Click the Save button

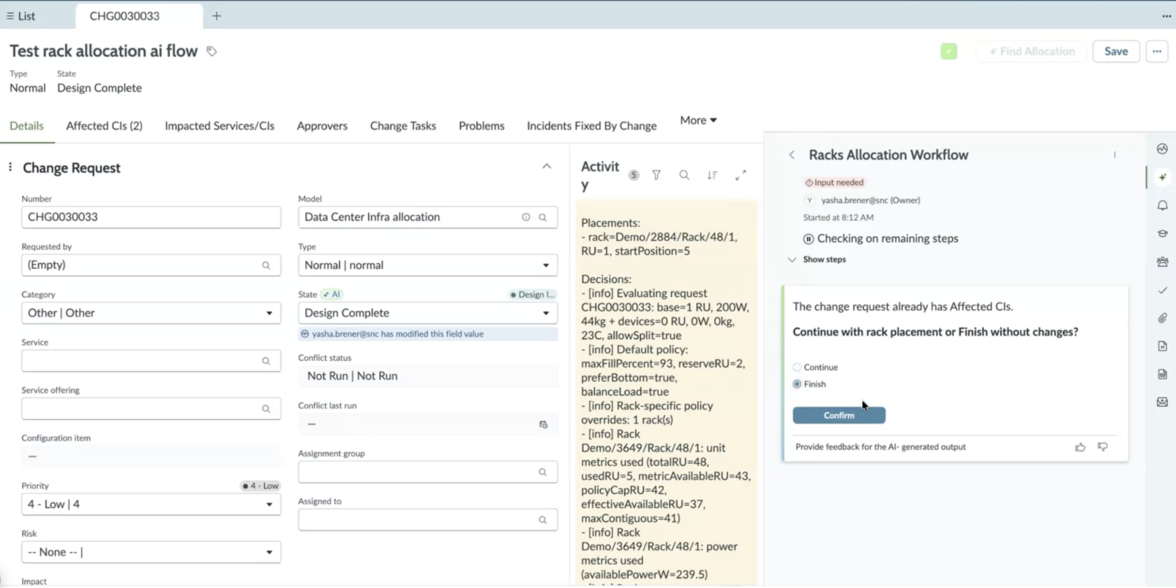coord(1116,51)
